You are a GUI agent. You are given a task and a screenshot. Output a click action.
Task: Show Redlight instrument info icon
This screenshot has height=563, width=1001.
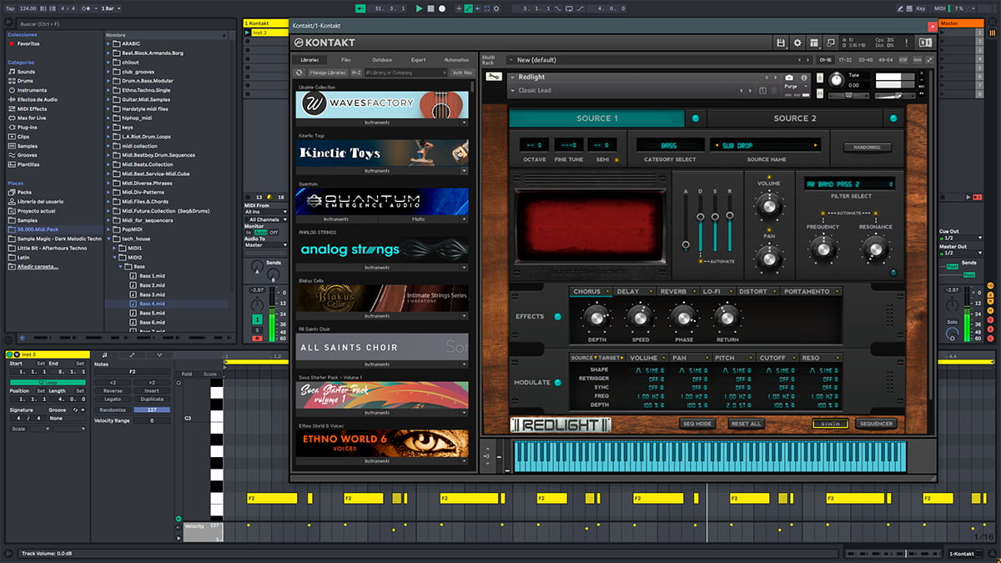pyautogui.click(x=802, y=78)
